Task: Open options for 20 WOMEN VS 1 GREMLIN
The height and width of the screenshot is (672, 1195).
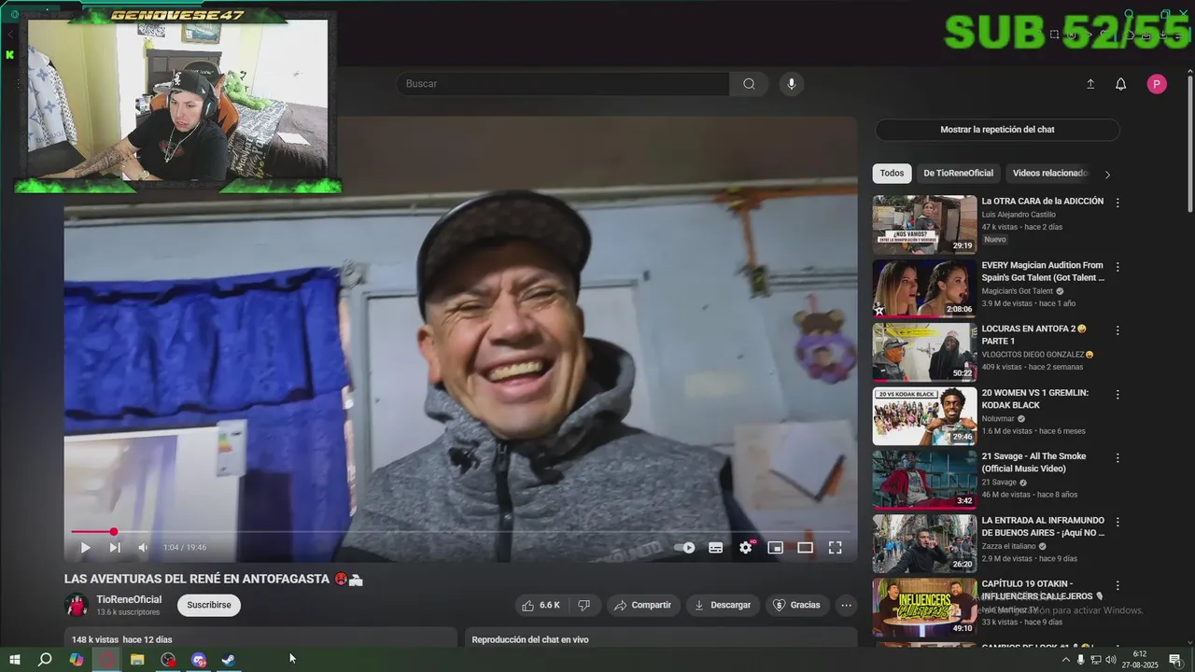Action: pos(1118,395)
